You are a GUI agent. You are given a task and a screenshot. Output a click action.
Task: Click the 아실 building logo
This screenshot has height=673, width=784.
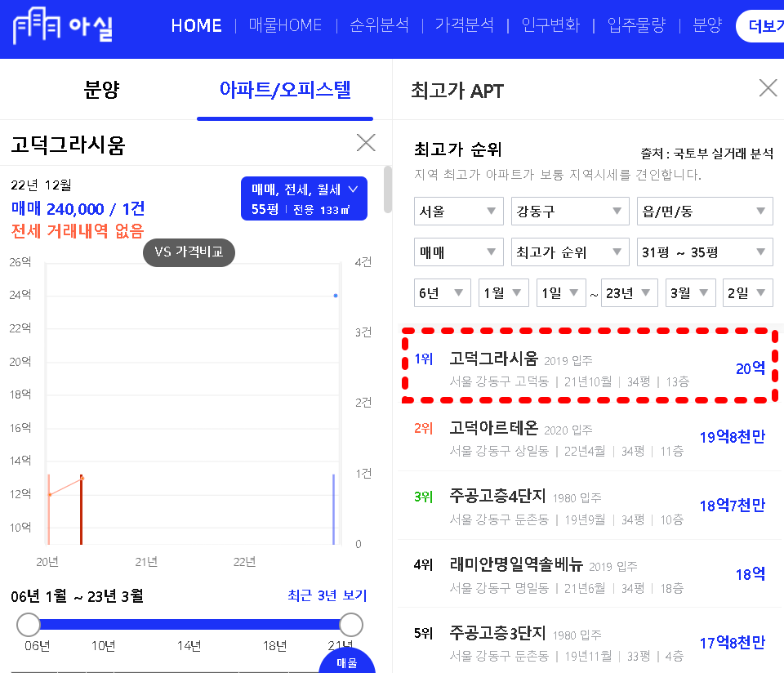(63, 25)
